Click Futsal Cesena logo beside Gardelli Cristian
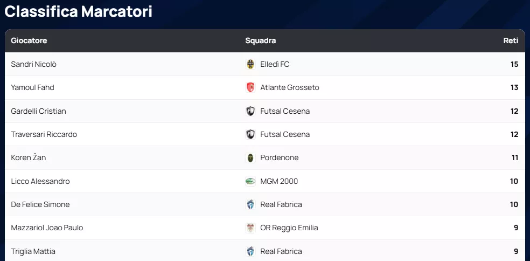 pyautogui.click(x=250, y=111)
